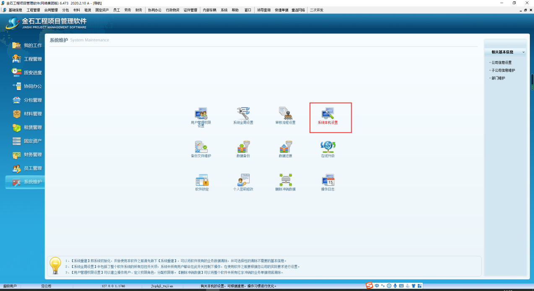
Task: Select 材料管理 in left sidebar
Action: 28,114
